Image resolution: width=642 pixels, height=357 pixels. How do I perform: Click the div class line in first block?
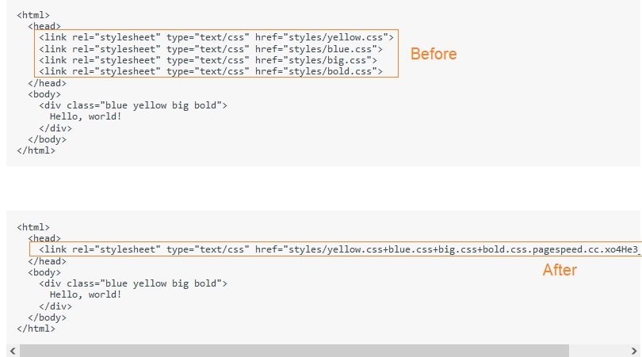(133, 105)
